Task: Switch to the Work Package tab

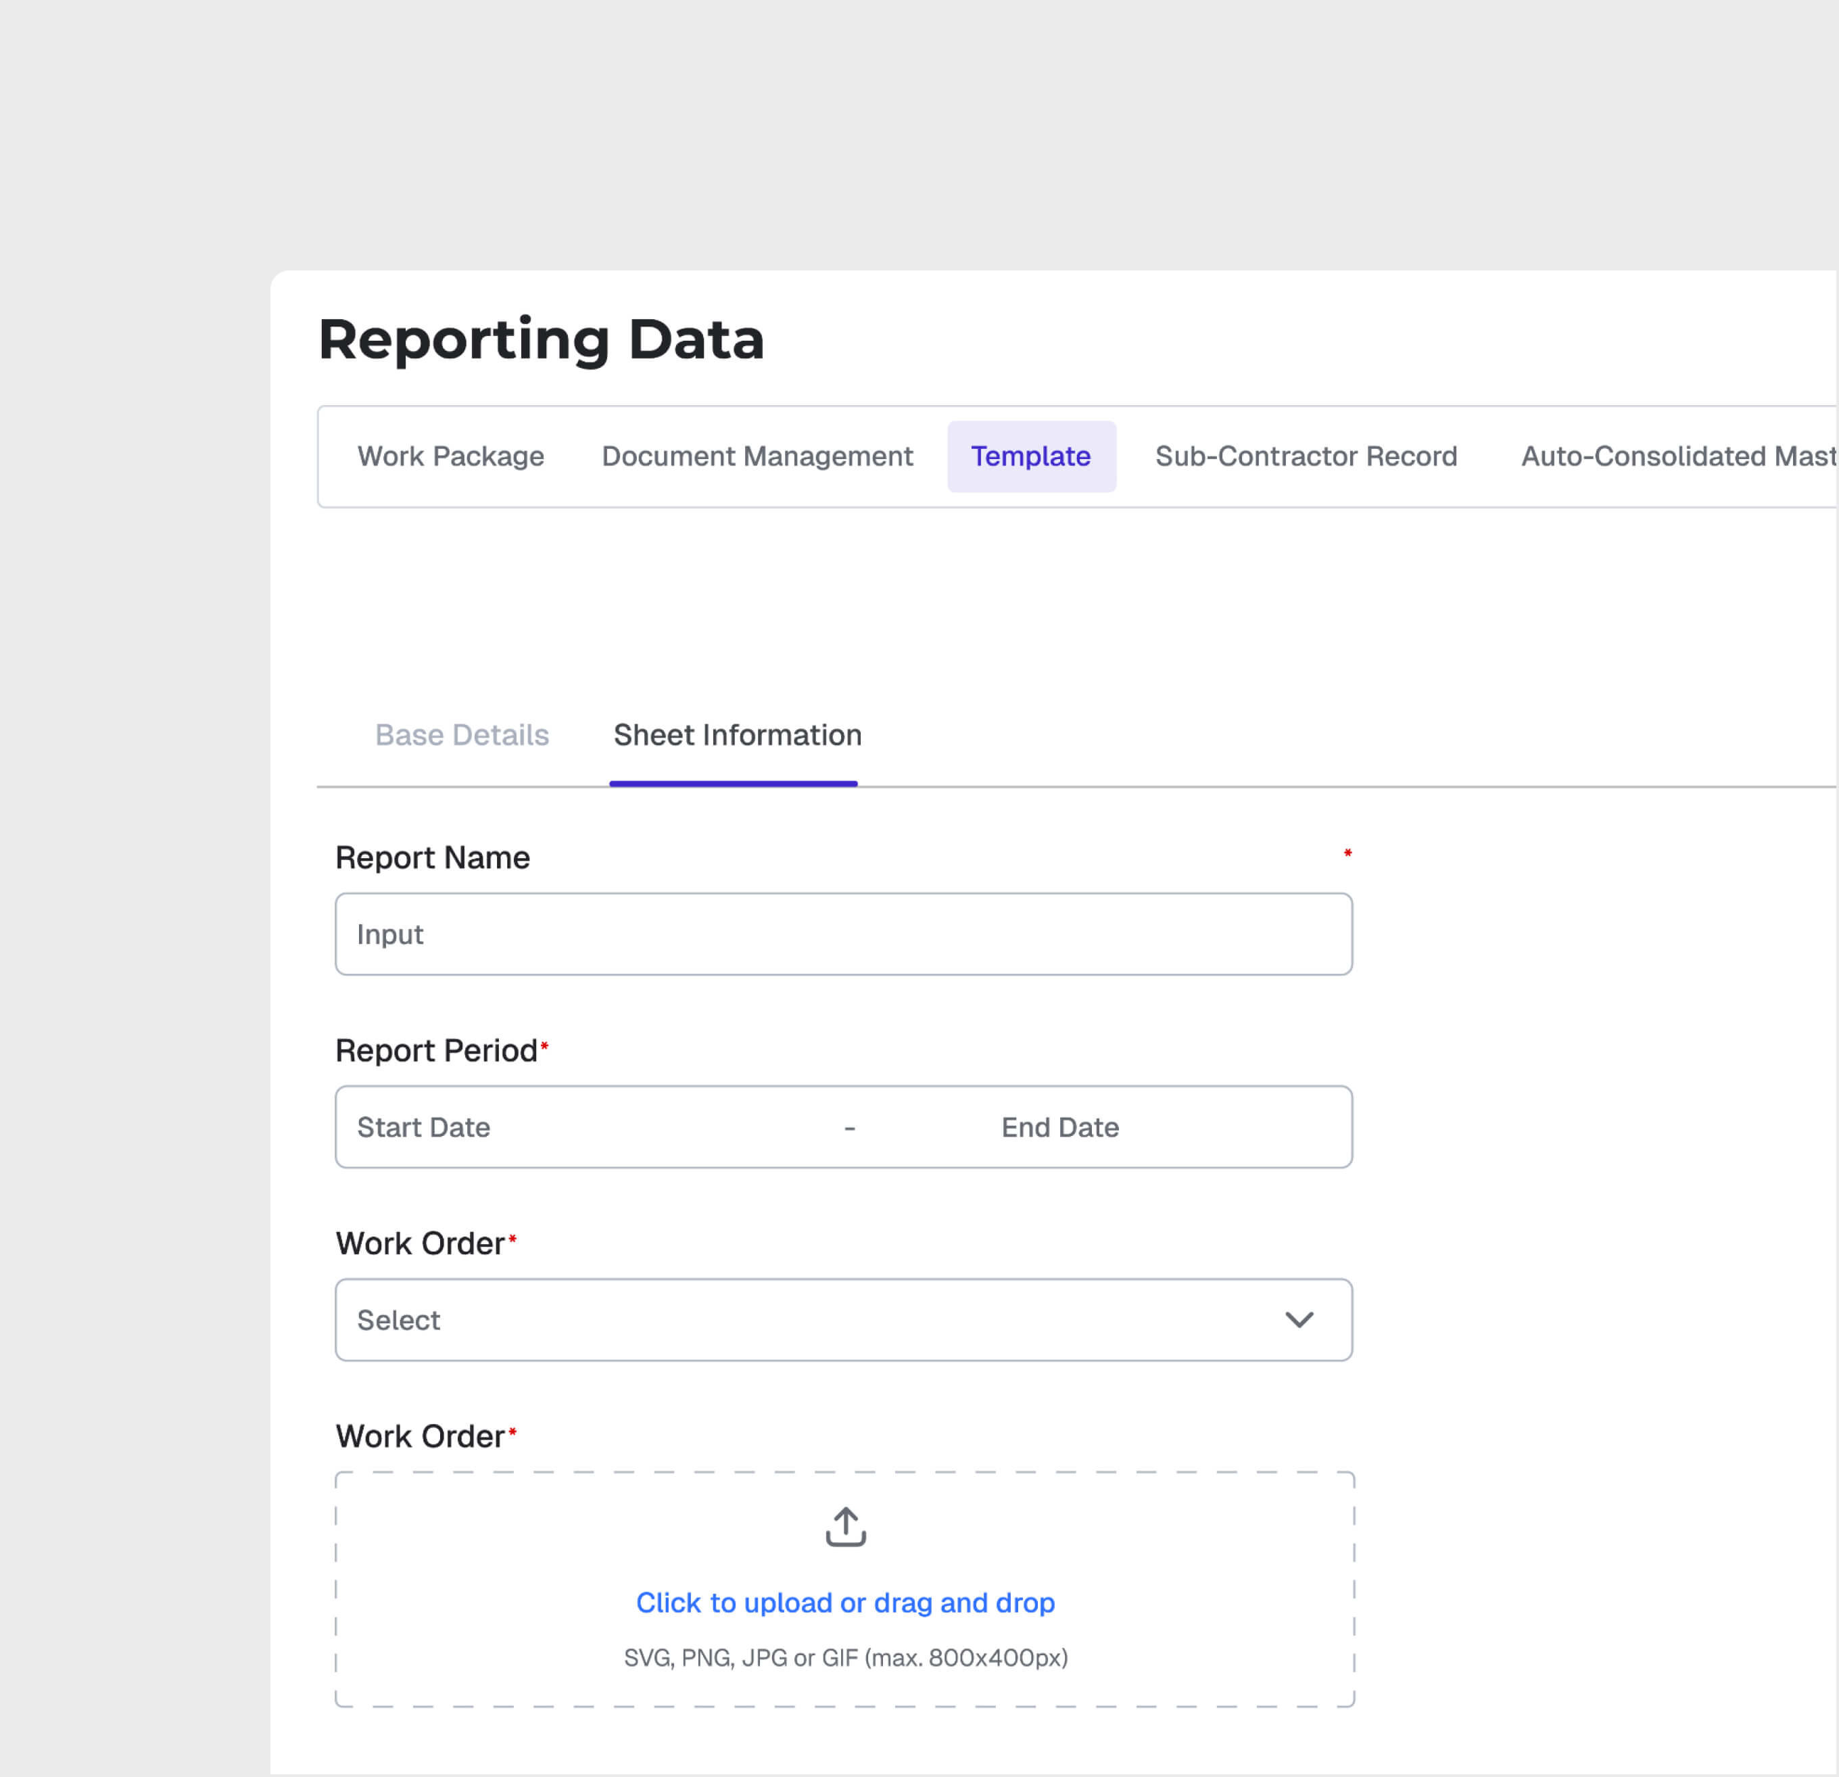Action: [450, 456]
